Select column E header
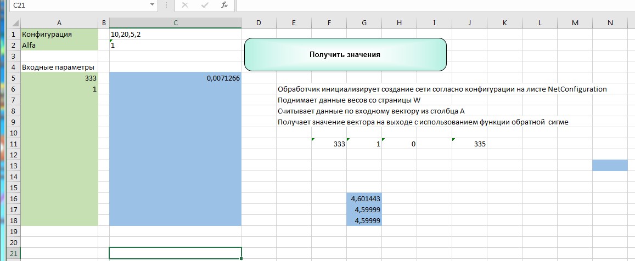The height and width of the screenshot is (261, 635). [x=294, y=23]
